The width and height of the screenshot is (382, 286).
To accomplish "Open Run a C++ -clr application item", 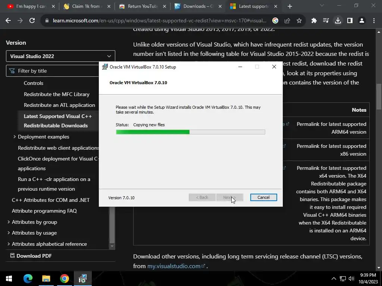I will (x=54, y=184).
